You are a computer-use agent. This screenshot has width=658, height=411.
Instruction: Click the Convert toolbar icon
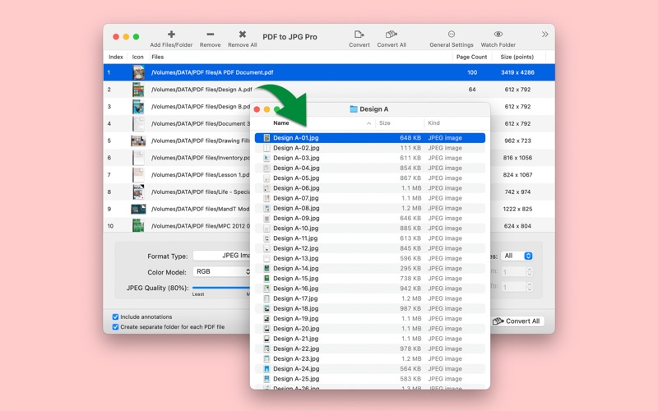tap(359, 35)
